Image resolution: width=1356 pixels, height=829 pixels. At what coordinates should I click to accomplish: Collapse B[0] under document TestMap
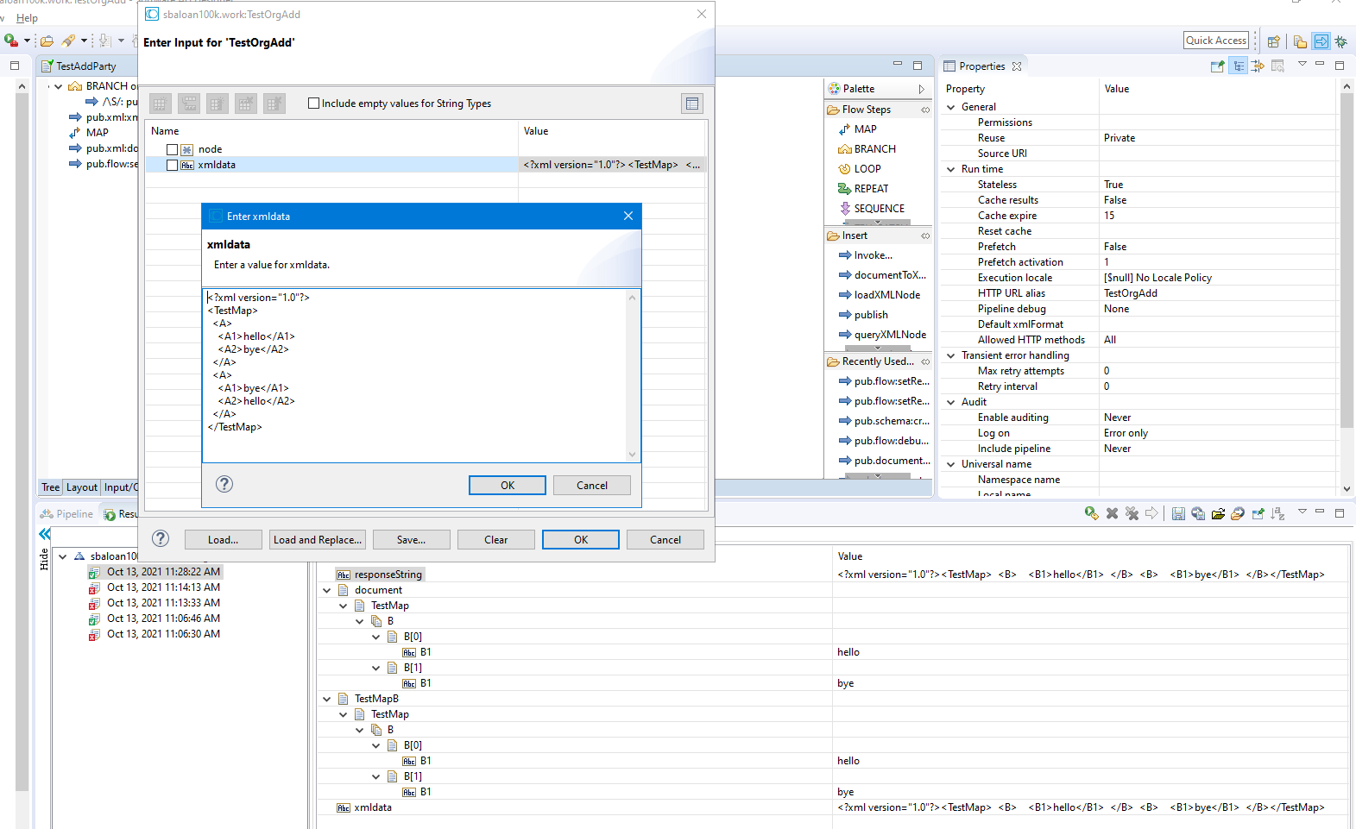[x=376, y=637]
